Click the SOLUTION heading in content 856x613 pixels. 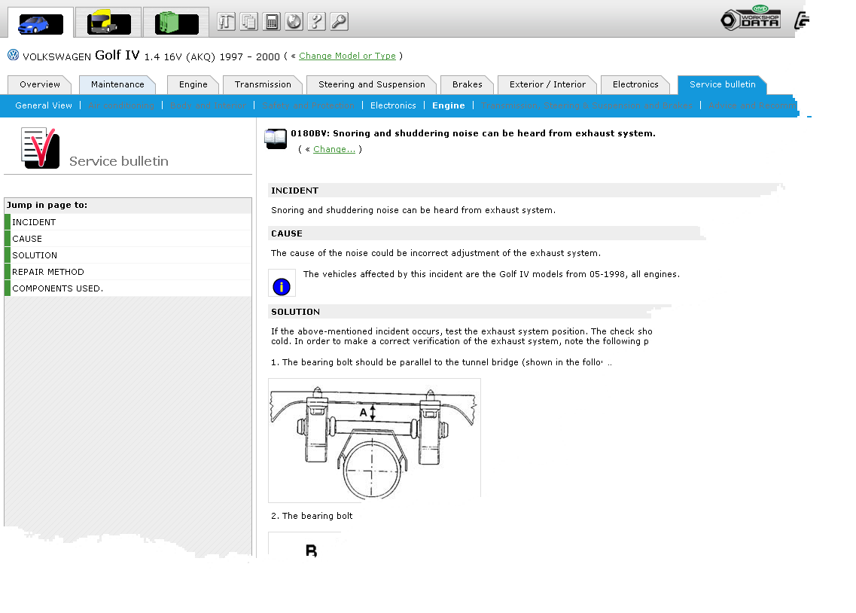pyautogui.click(x=295, y=312)
